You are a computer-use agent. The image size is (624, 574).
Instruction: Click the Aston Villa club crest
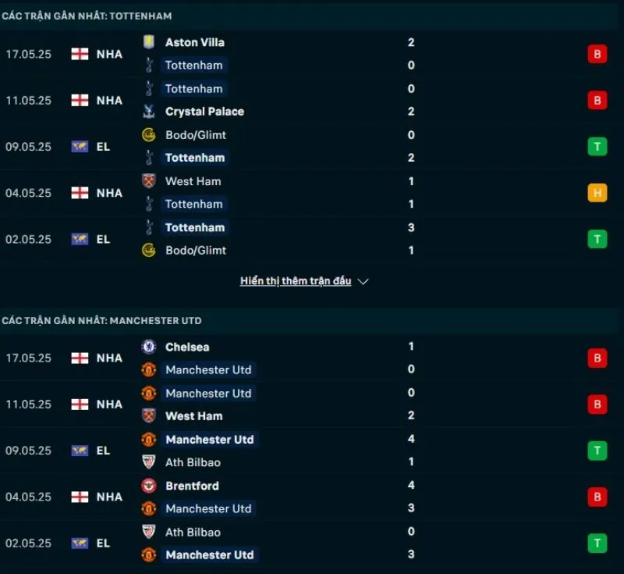[149, 42]
